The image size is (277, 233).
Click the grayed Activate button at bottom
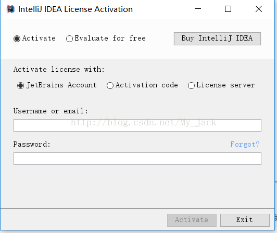coord(192,220)
